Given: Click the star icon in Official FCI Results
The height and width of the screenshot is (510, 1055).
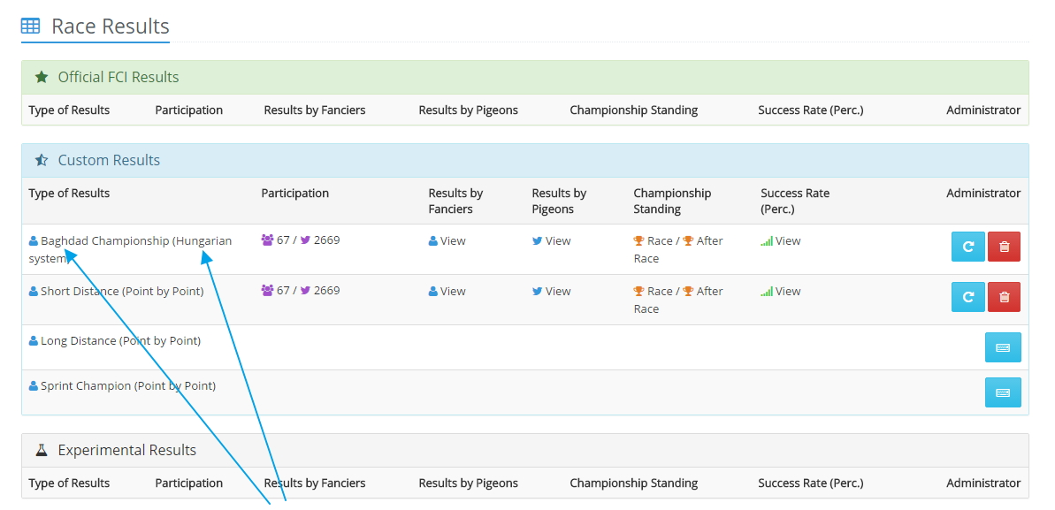Looking at the screenshot, I should point(42,77).
